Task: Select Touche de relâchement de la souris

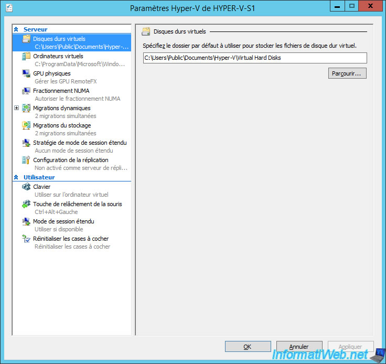Action: (x=72, y=208)
